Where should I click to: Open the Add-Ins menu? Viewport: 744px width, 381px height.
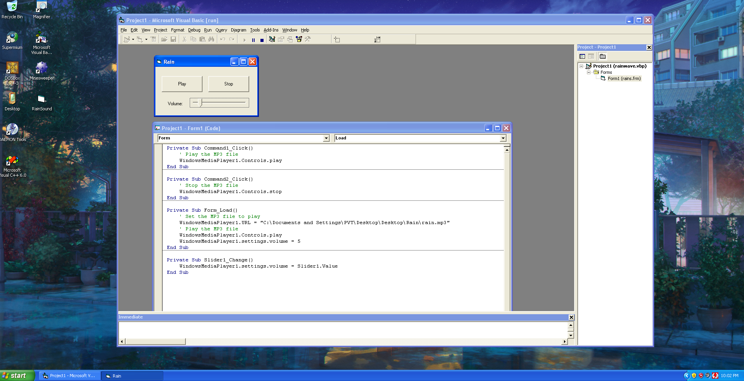click(271, 30)
